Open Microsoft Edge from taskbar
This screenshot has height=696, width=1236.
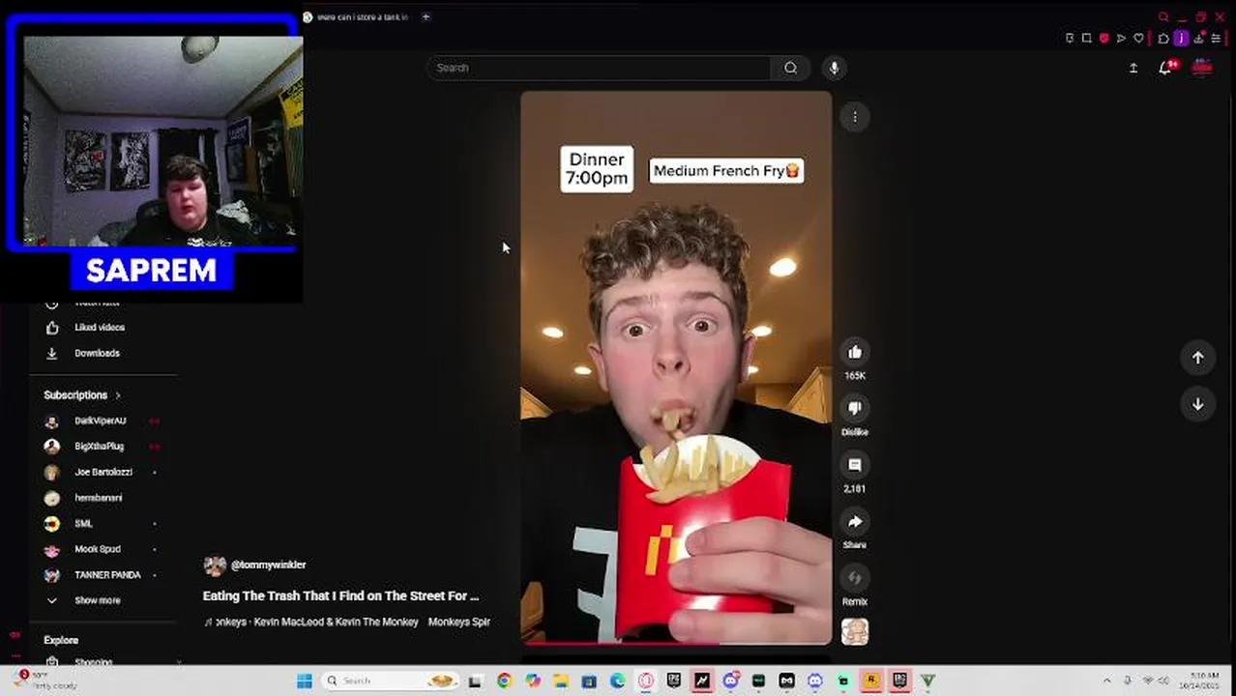point(617,681)
